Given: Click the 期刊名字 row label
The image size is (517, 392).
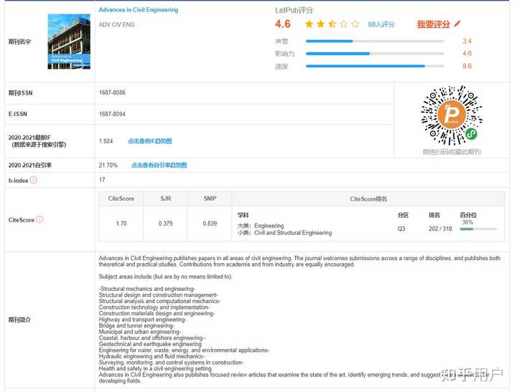Looking at the screenshot, I should coord(19,42).
